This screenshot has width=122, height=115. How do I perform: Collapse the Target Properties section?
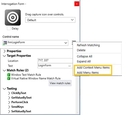click(x=4, y=56)
